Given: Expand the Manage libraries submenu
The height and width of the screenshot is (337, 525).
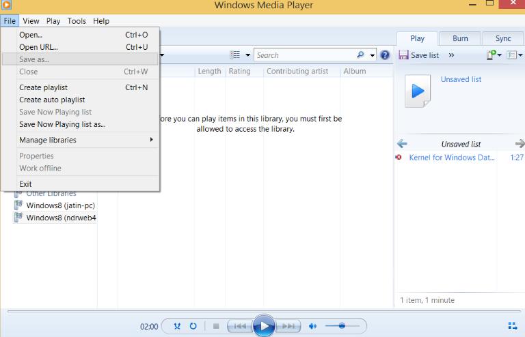Looking at the screenshot, I should pos(81,140).
